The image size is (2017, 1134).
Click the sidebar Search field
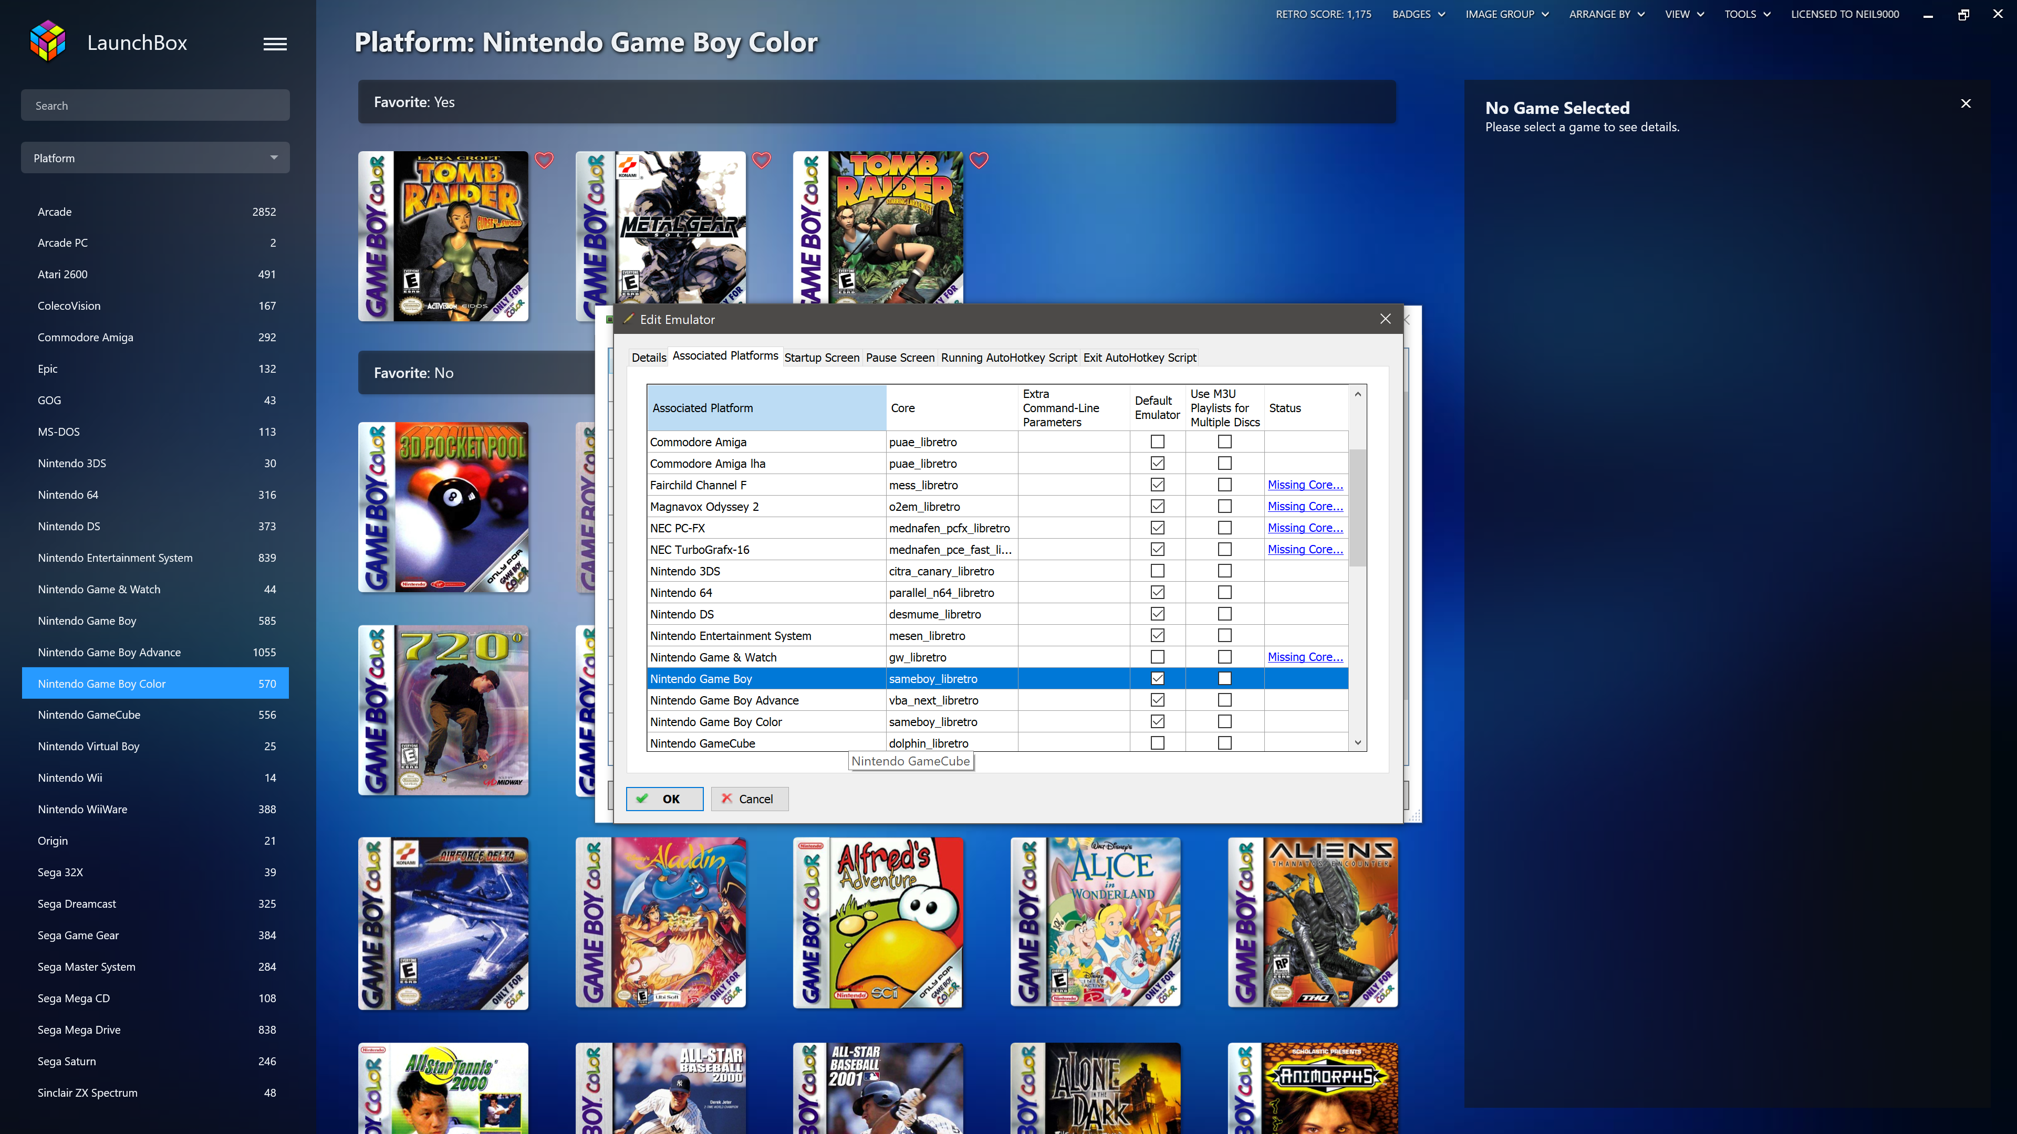point(155,105)
